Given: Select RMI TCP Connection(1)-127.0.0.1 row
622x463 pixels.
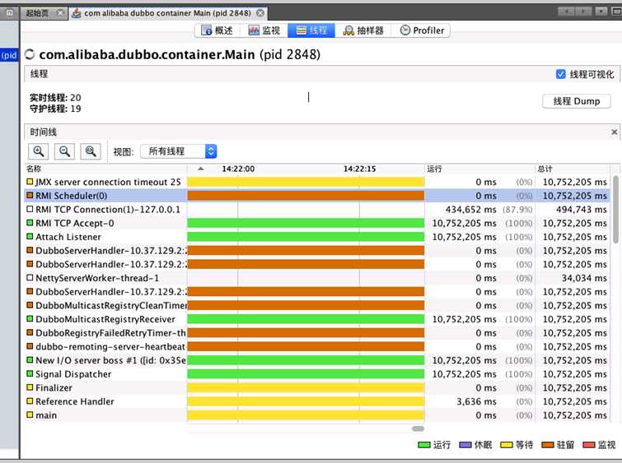Looking at the screenshot, I should point(317,210).
